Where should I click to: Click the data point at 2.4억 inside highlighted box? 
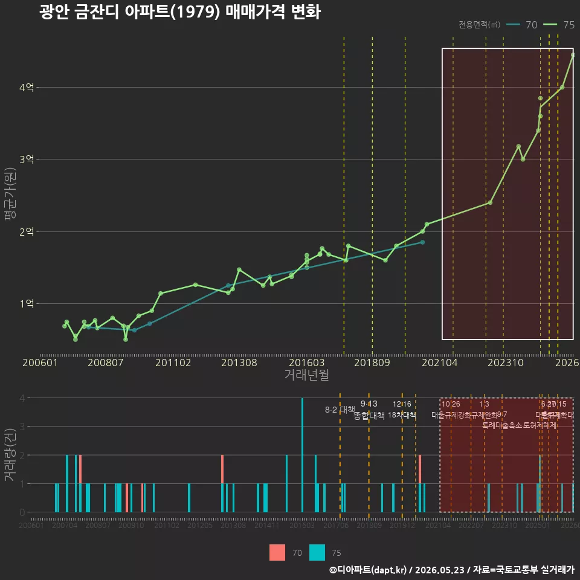pos(490,203)
